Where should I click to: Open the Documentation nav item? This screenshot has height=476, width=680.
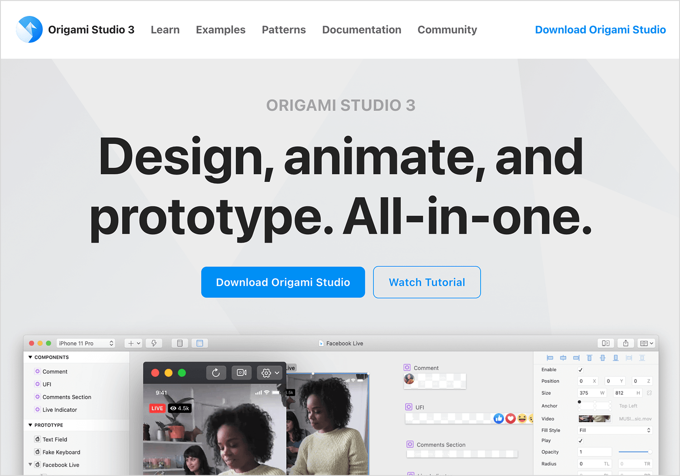[362, 29]
